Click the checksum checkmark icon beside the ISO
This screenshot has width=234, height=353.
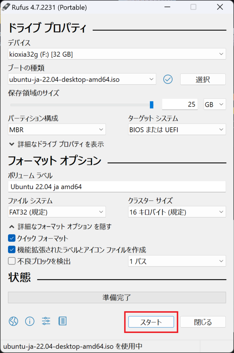pyautogui.click(x=168, y=79)
